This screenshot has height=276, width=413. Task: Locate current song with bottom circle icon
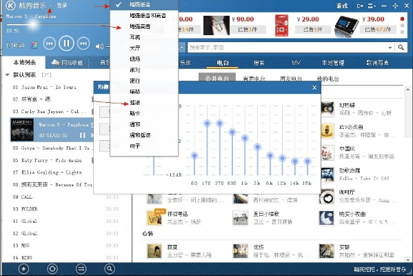point(52,269)
